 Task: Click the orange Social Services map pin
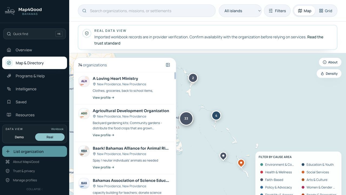click(241, 163)
